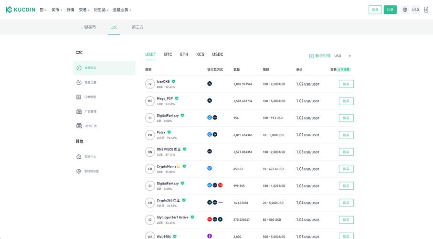Click 购买 for IvanDXB's offer
The image size is (433, 239).
click(x=346, y=84)
